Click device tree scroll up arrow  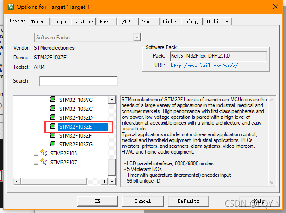click(x=112, y=100)
